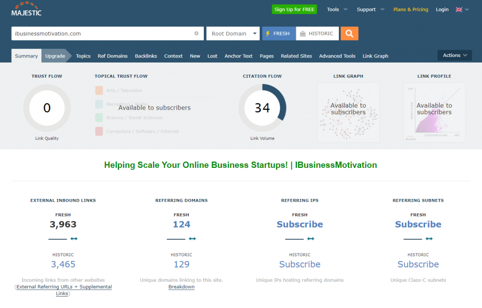The image size is (482, 308).
Task: Click the Computers / Software / Internet swatch
Action: (x=99, y=131)
